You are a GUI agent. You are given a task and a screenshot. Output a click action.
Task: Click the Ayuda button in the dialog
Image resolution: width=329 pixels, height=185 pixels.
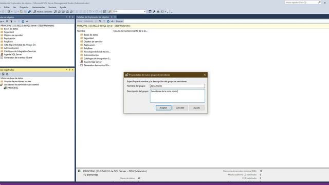point(196,107)
